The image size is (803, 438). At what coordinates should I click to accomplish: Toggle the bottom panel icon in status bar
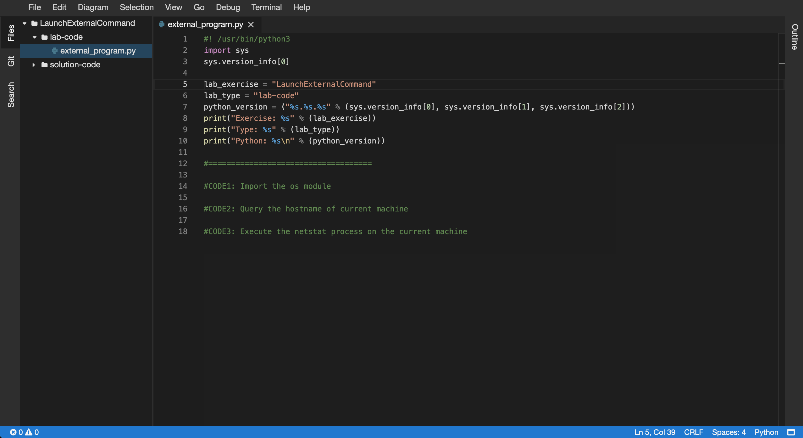point(791,432)
